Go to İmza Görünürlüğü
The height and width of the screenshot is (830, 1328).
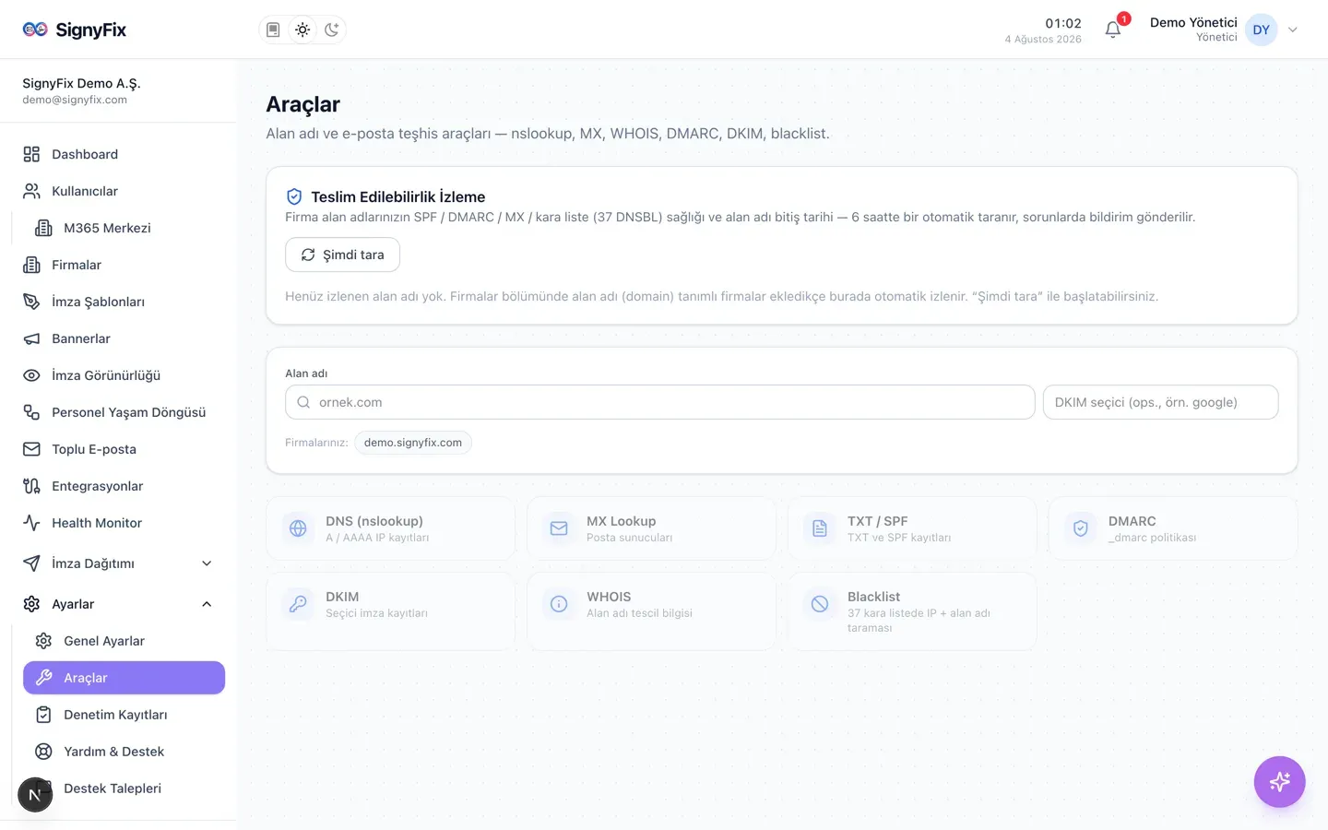pos(124,375)
